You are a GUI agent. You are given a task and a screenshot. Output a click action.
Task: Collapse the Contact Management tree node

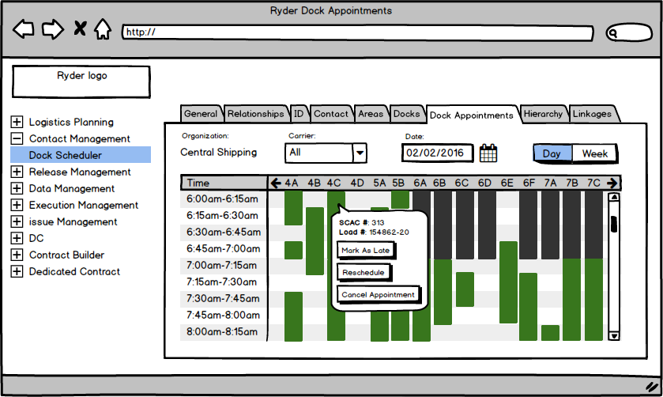click(17, 139)
